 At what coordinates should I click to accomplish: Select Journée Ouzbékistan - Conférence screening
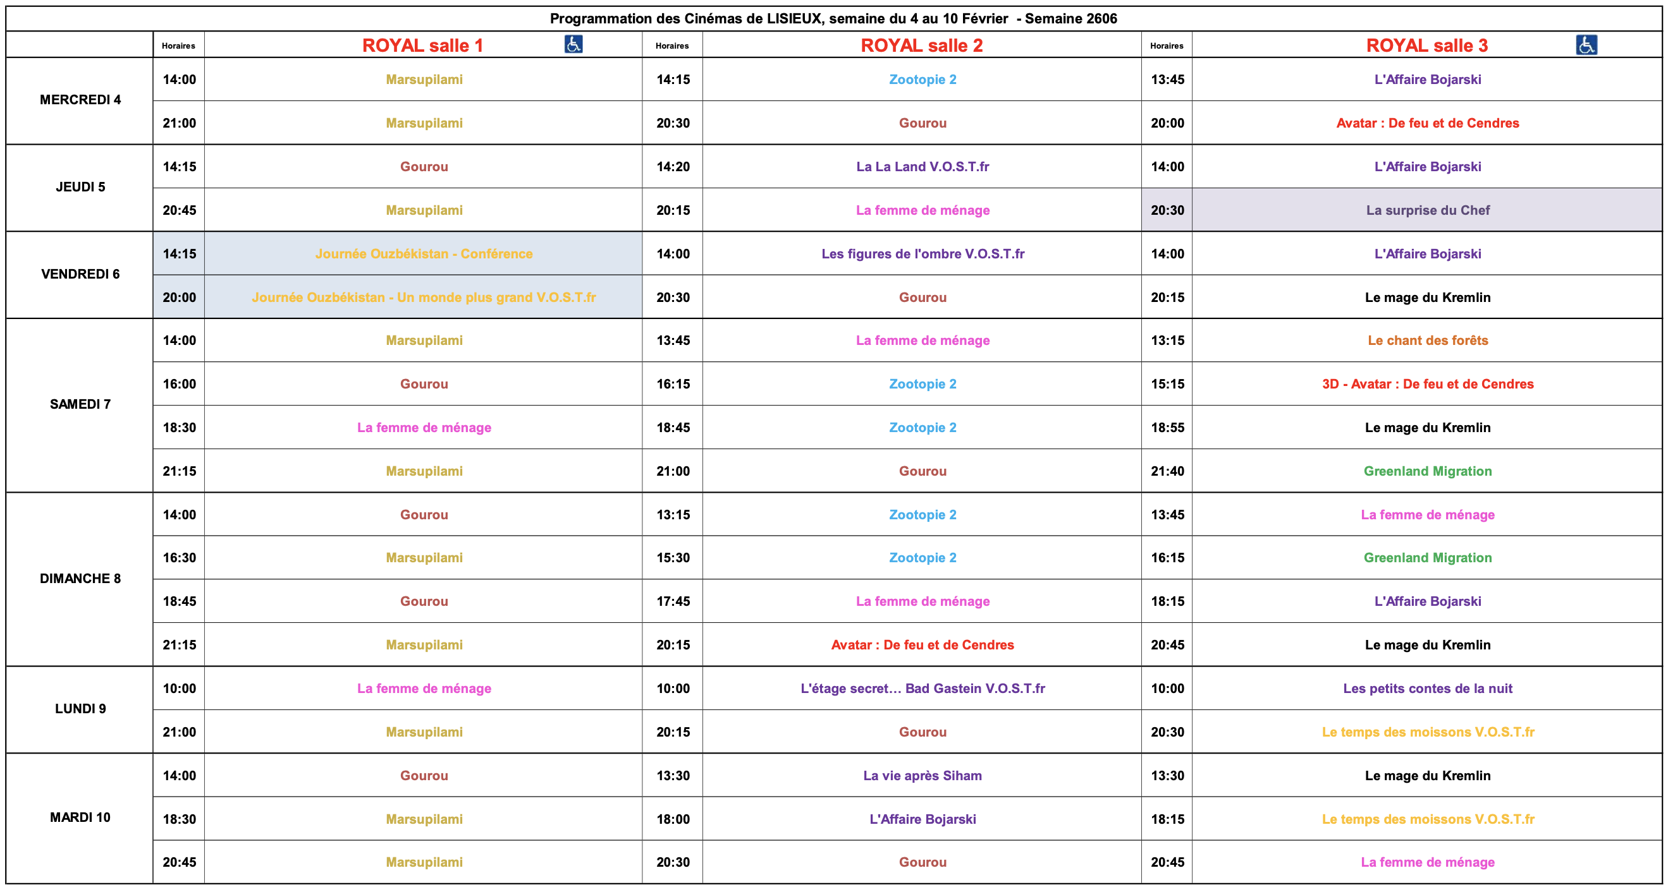[424, 253]
